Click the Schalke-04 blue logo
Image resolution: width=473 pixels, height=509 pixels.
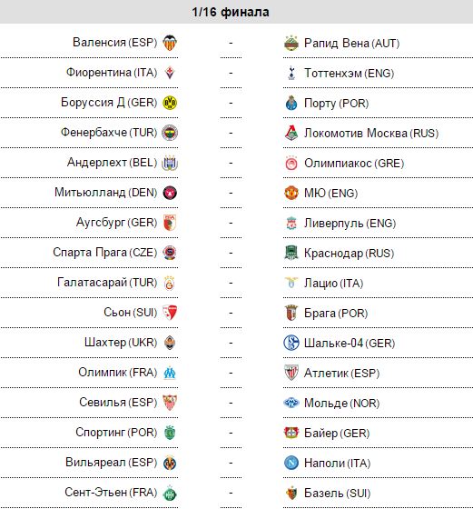[x=291, y=343]
